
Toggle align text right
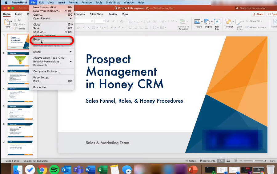click(x=141, y=27)
